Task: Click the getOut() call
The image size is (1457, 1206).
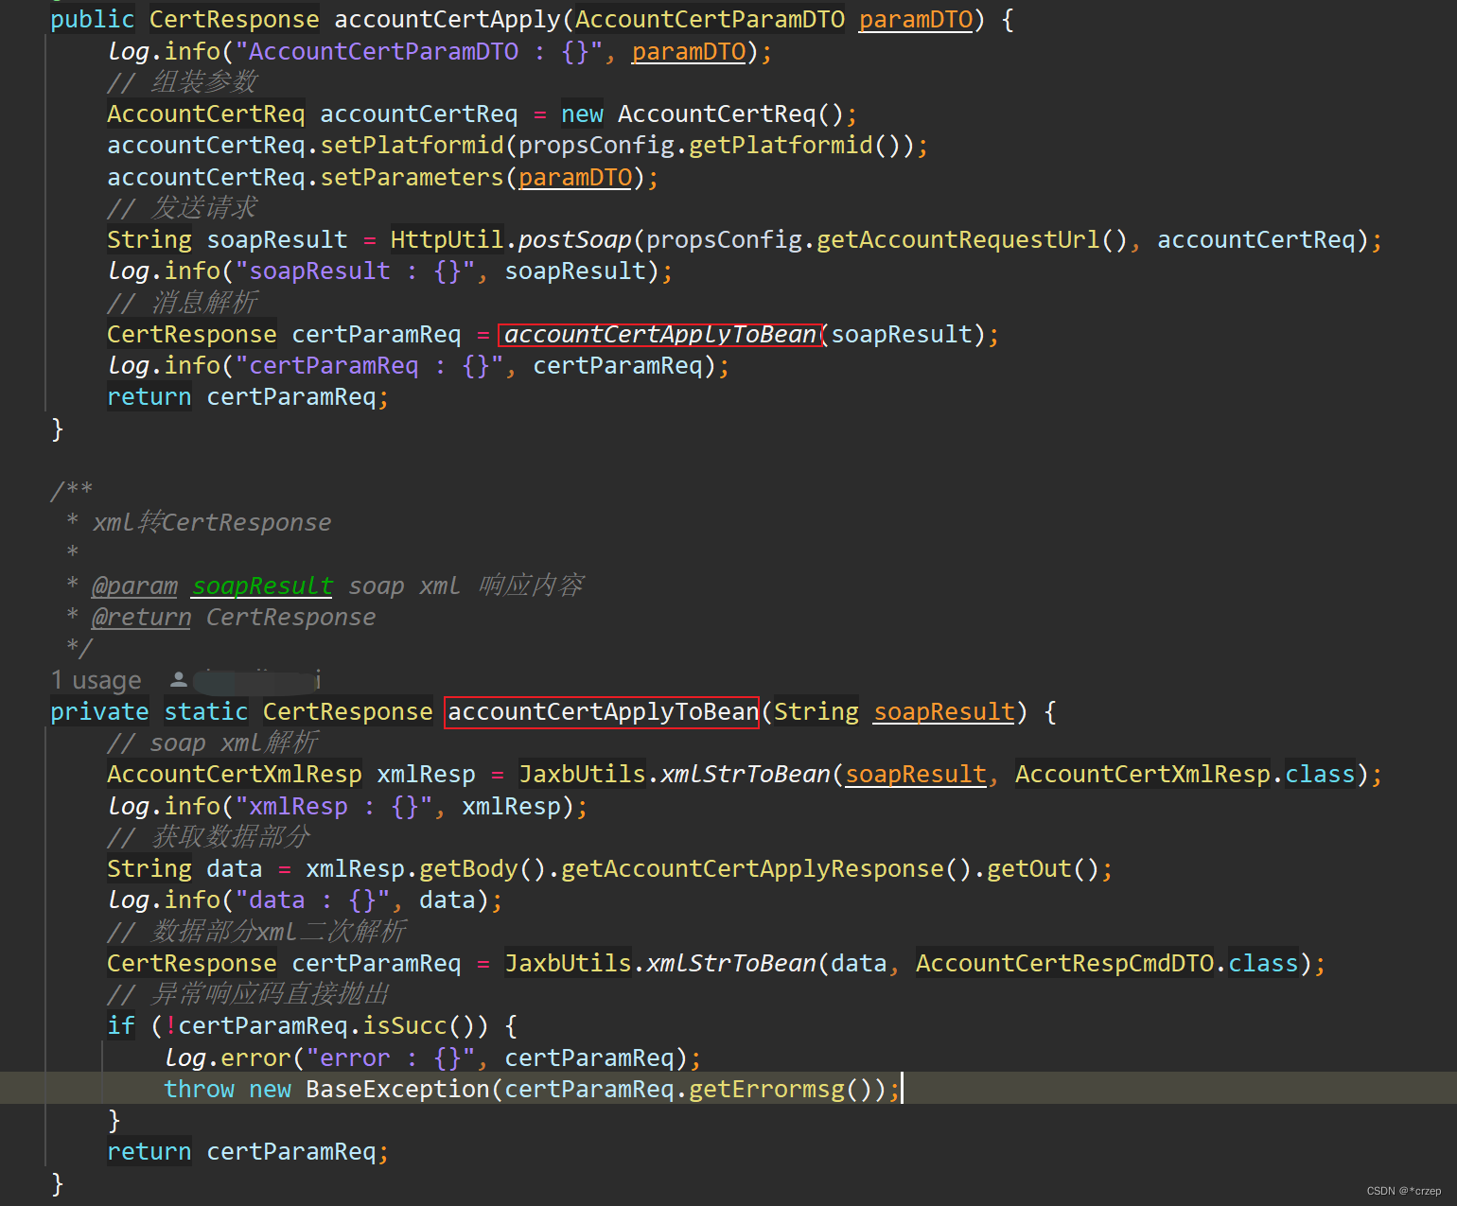Action: (1043, 868)
